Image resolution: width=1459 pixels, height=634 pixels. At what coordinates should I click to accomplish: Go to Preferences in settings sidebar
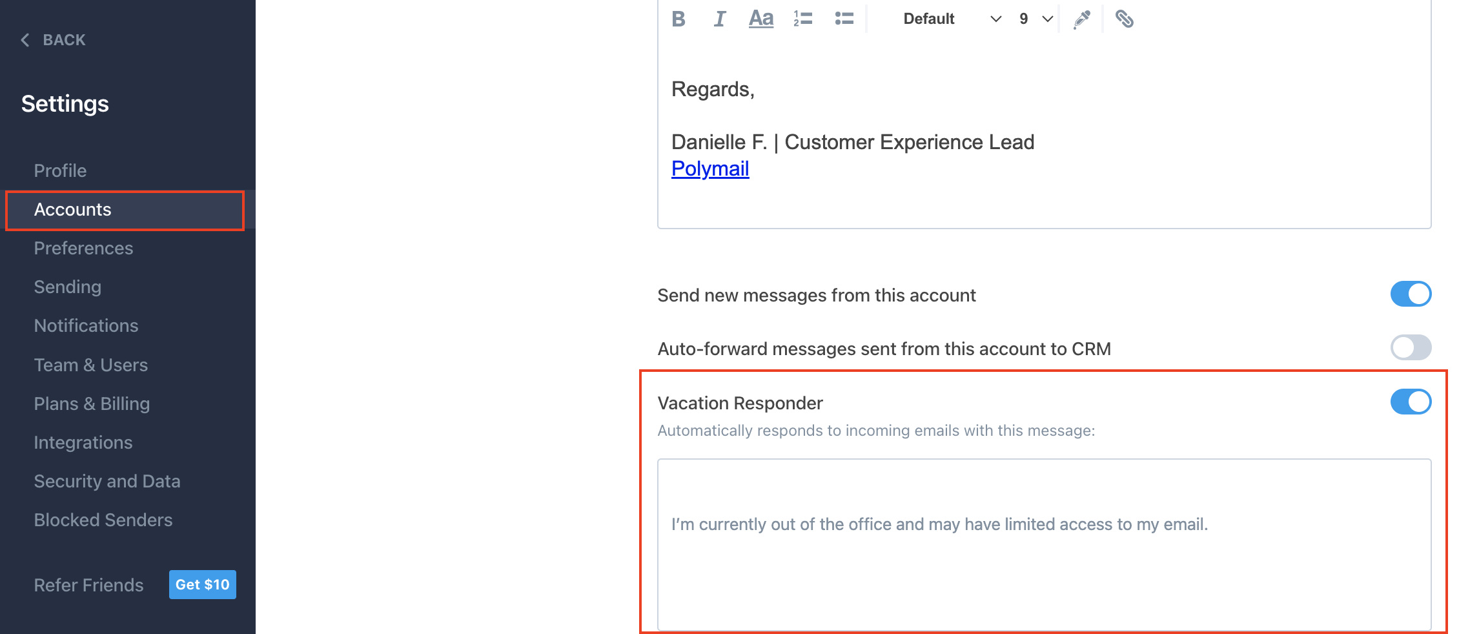[83, 248]
